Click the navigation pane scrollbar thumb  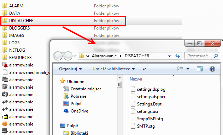point(119,84)
